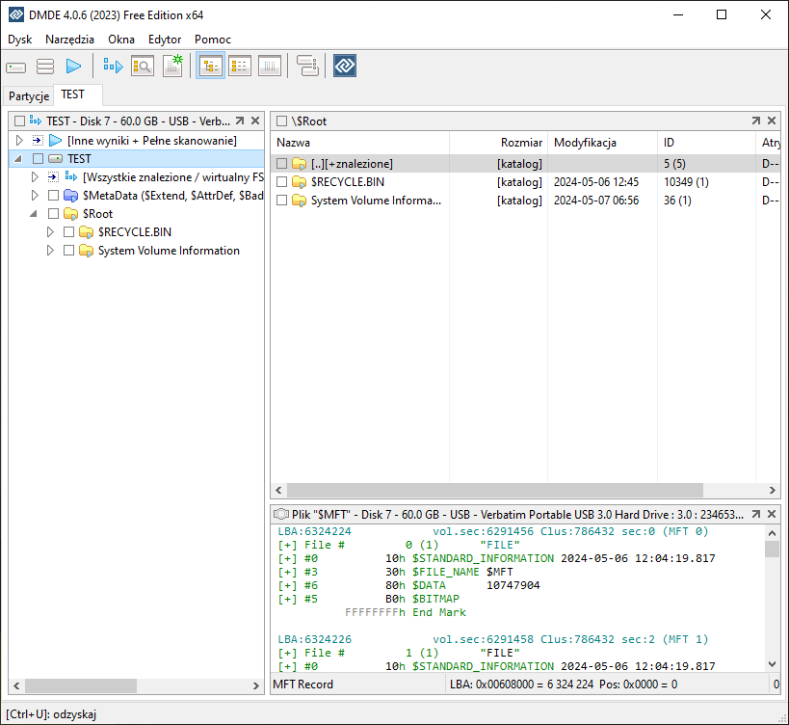Click the disk icon in the $MFT panel header
The image size is (789, 725).
[281, 514]
